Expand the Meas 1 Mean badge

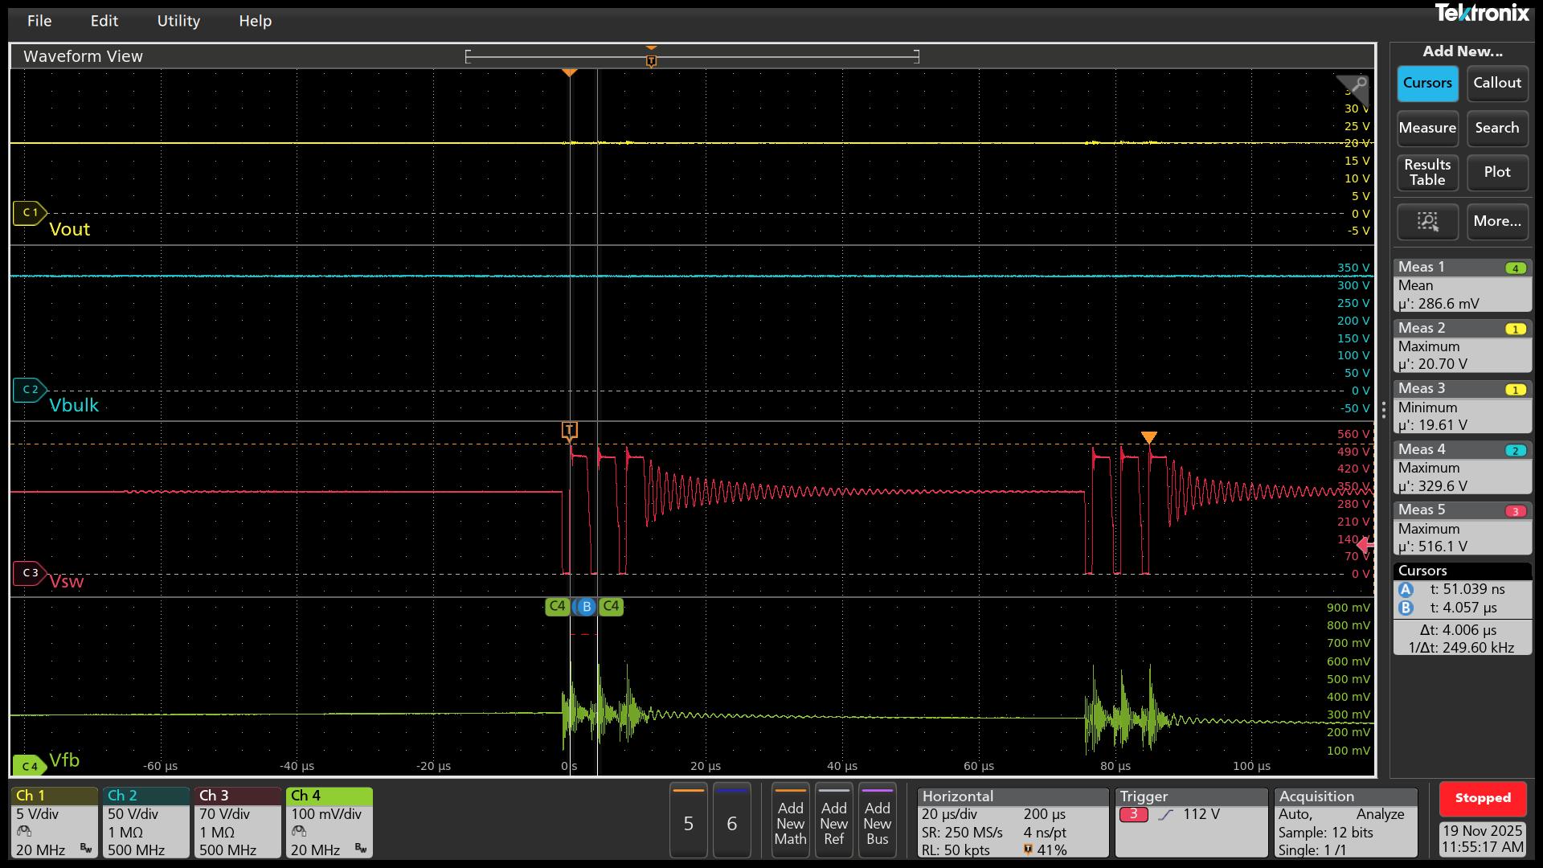(x=1462, y=285)
